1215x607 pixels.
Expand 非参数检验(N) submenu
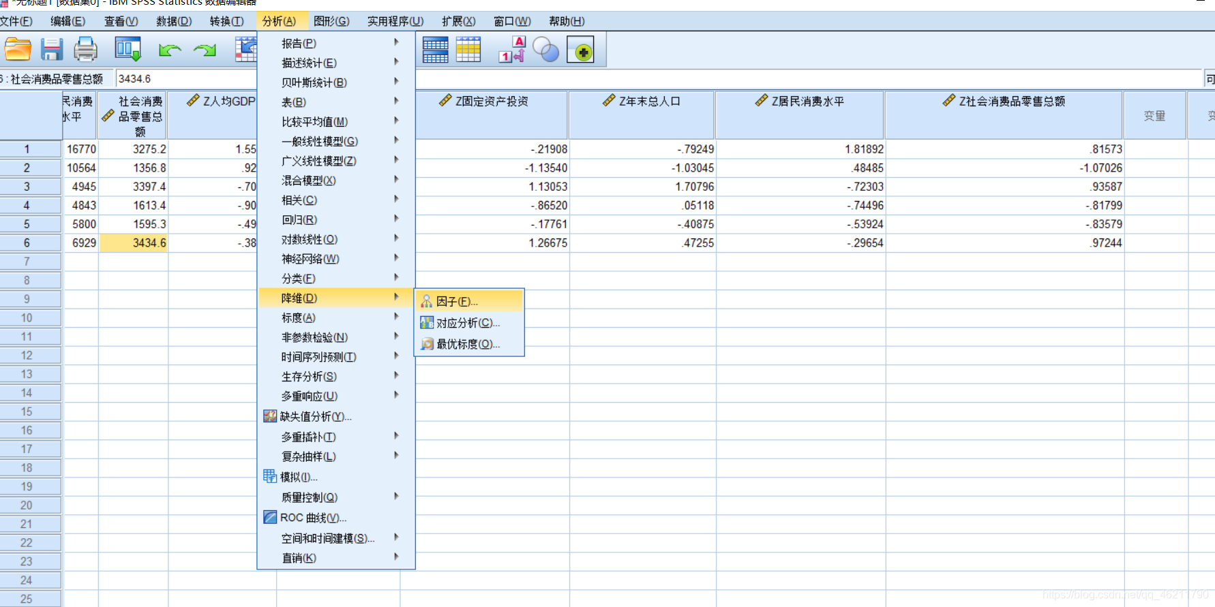[336, 337]
